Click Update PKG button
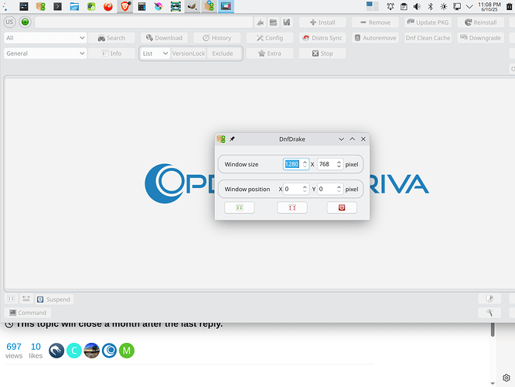515x387 pixels. coord(428,22)
